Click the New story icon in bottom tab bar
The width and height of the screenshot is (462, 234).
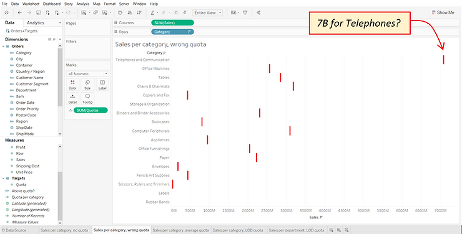pos(346,230)
